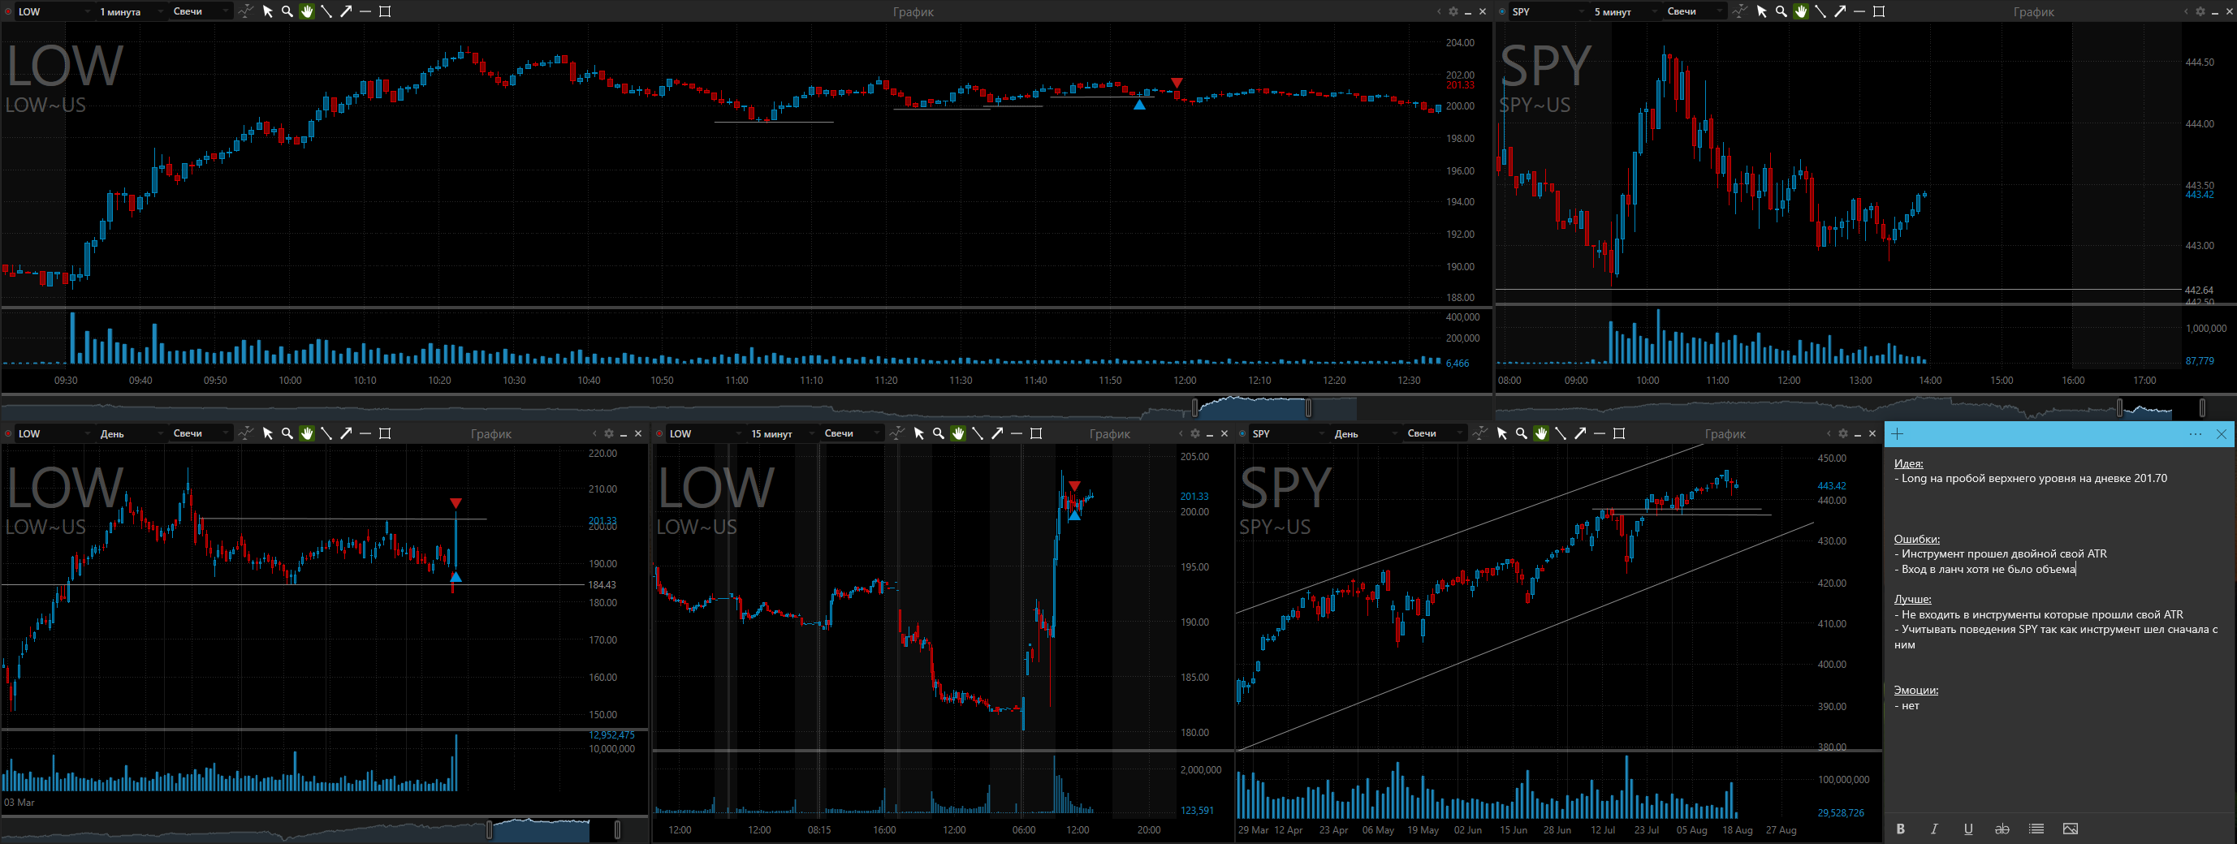Click График title of LOW 1 минута chart

pos(913,12)
